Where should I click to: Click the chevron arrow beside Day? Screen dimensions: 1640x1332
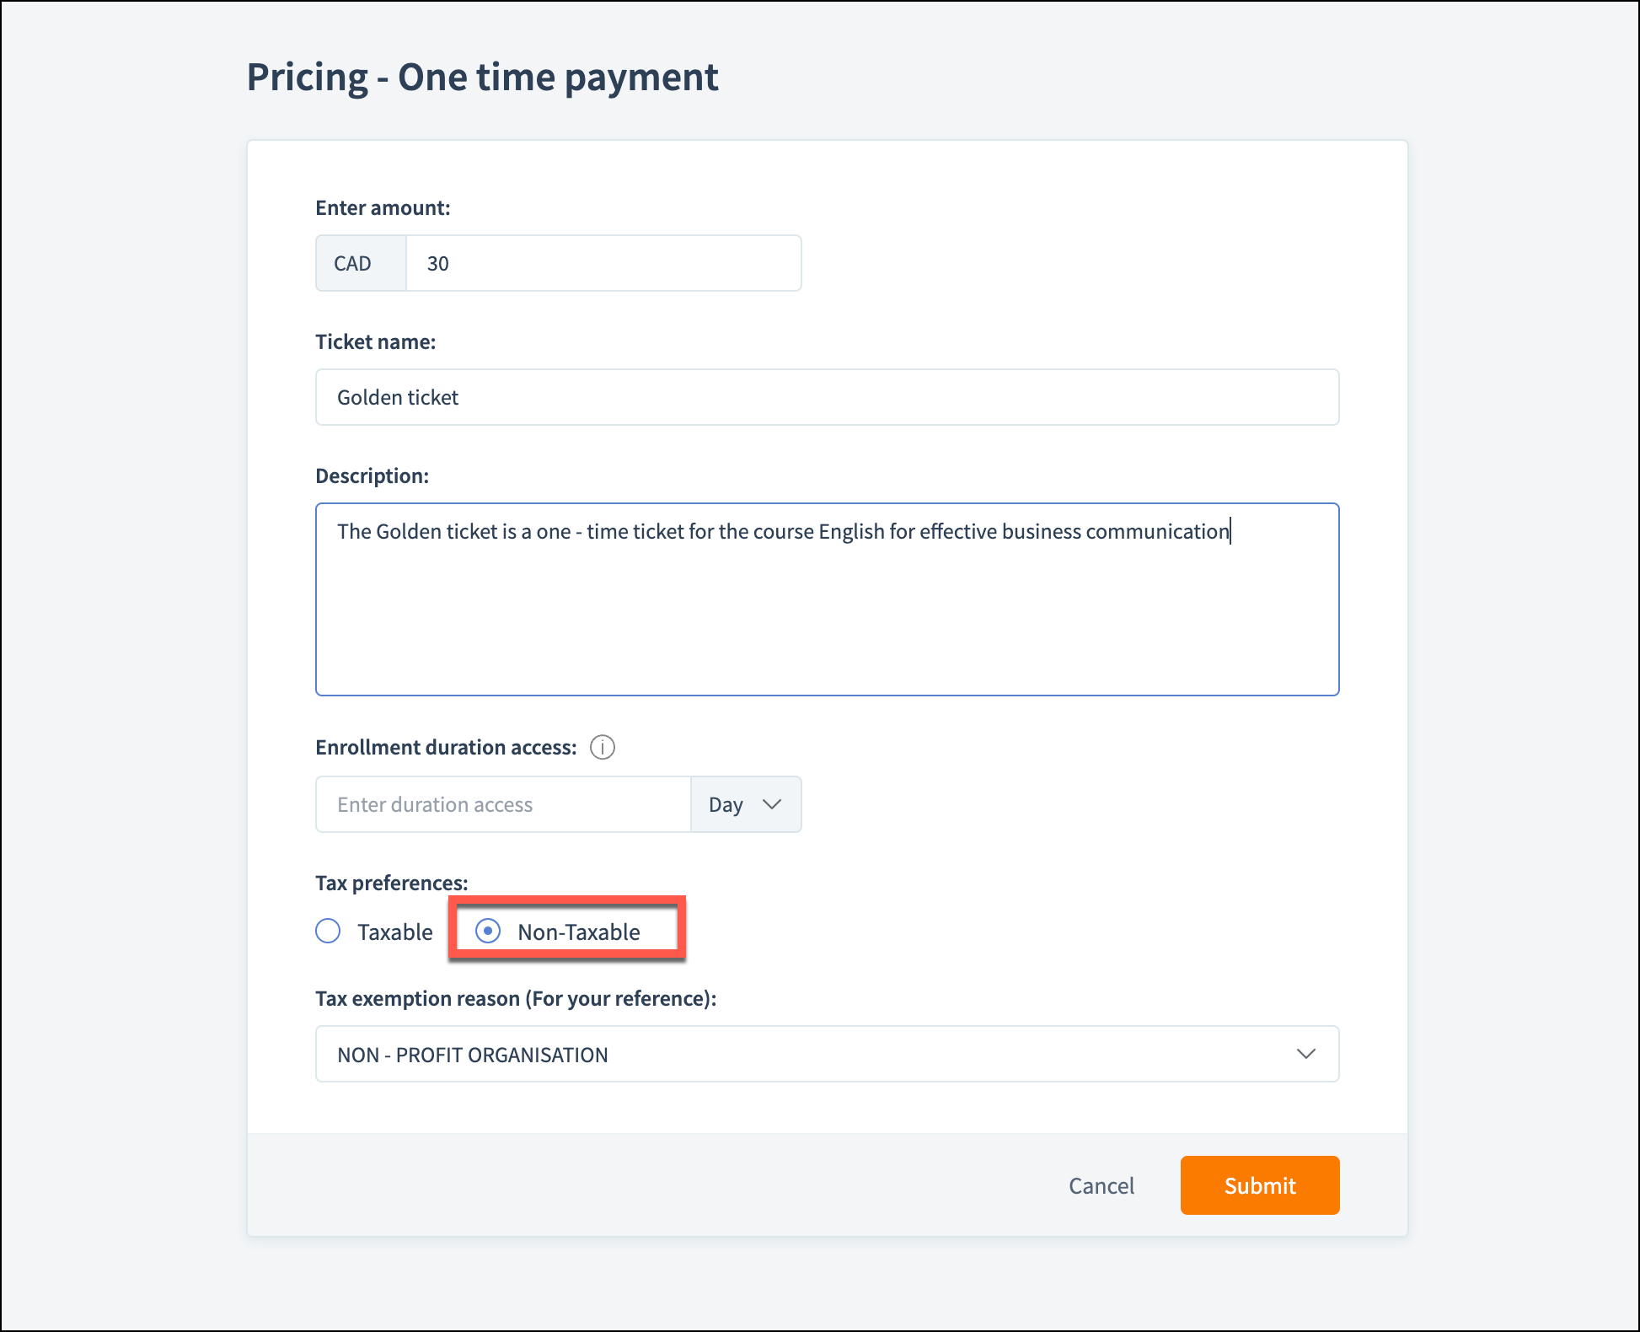point(772,804)
